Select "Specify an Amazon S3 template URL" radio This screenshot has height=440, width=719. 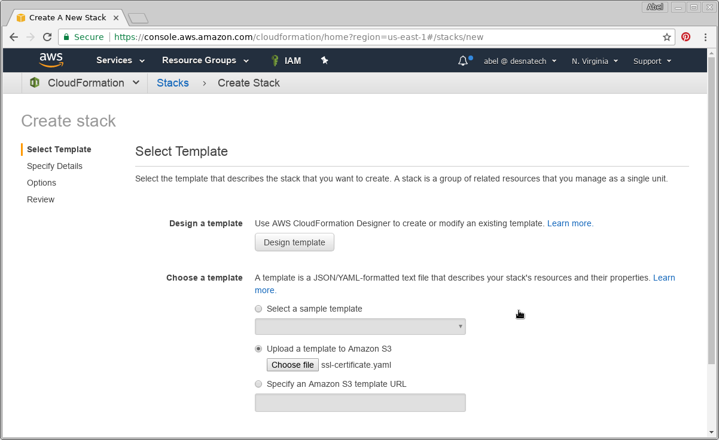[x=258, y=384]
